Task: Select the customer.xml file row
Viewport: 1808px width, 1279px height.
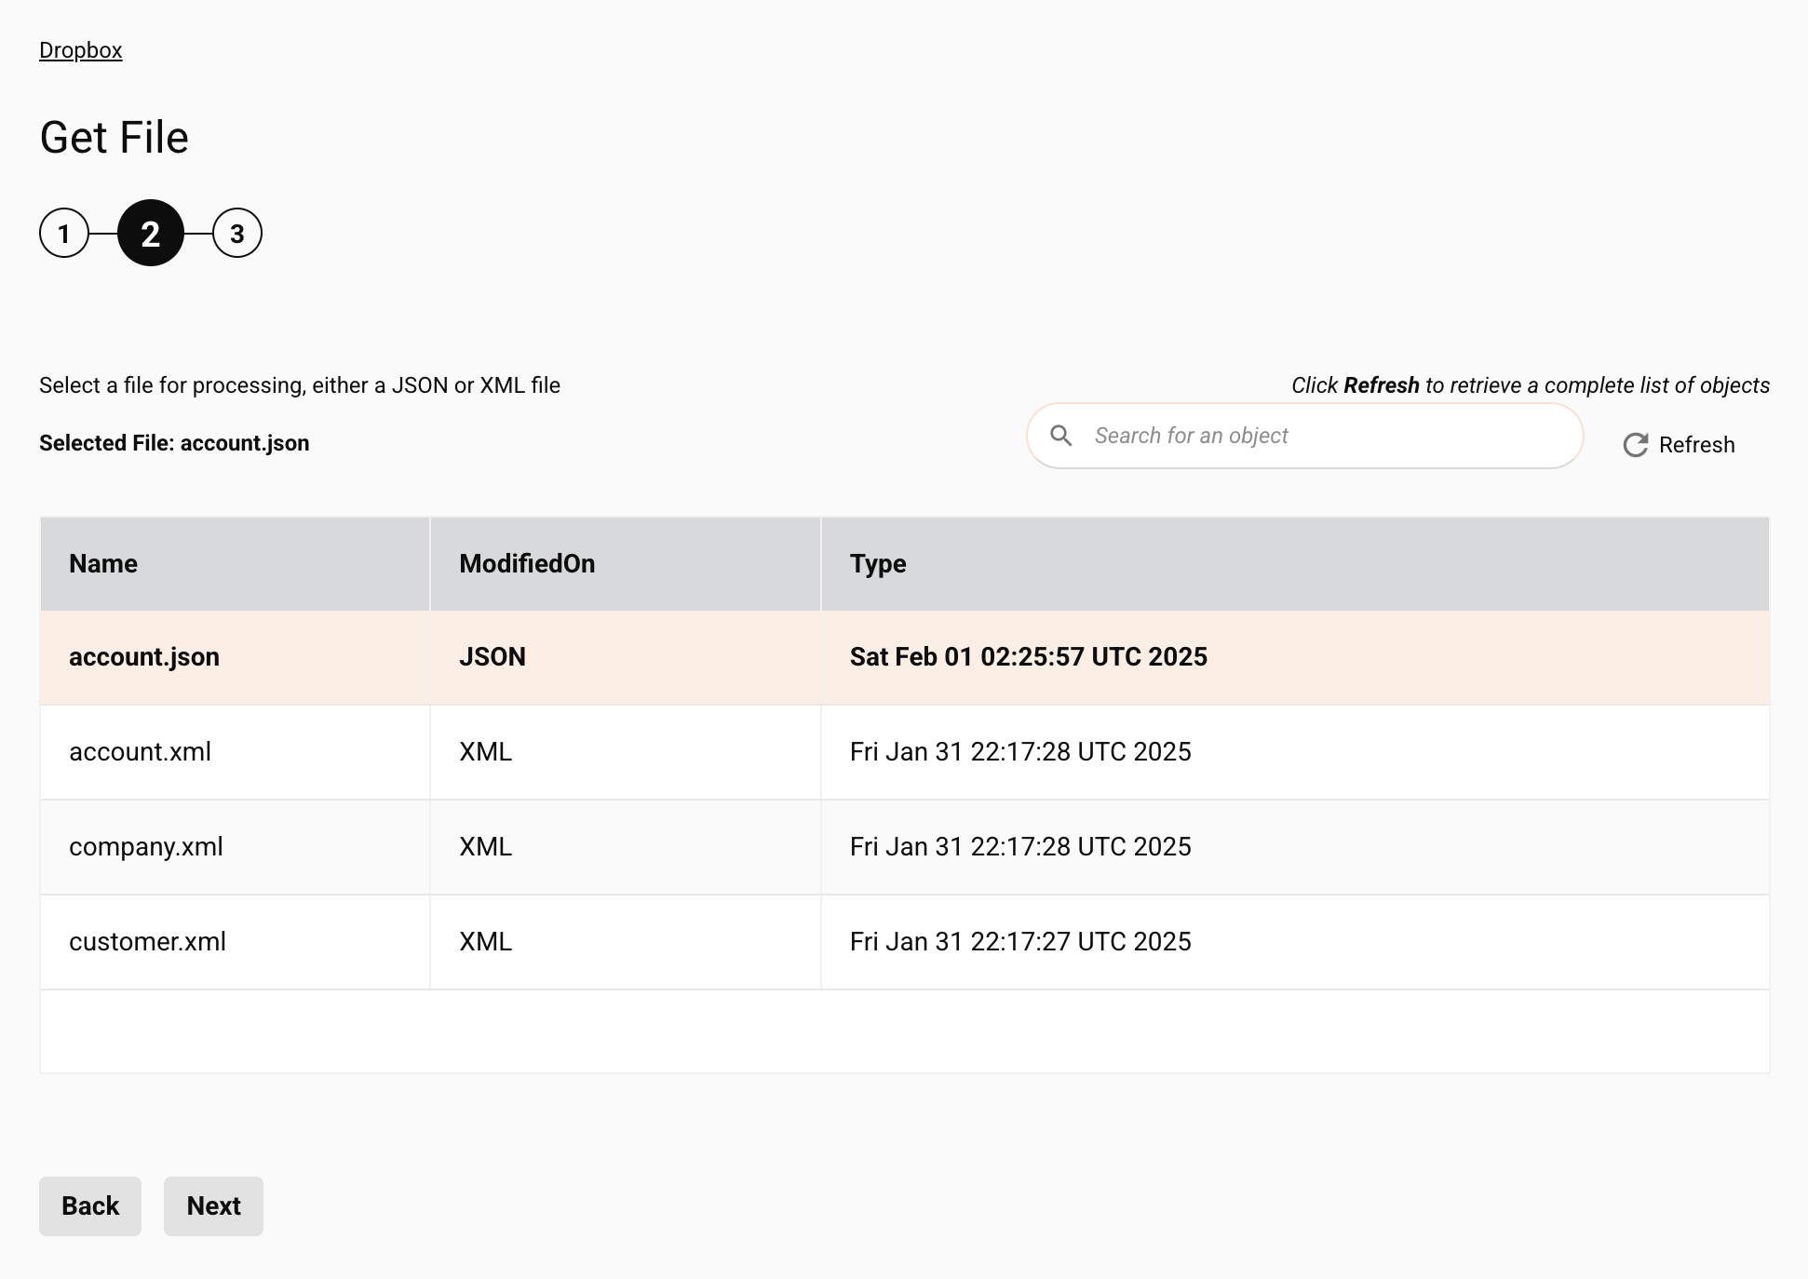Action: point(147,942)
